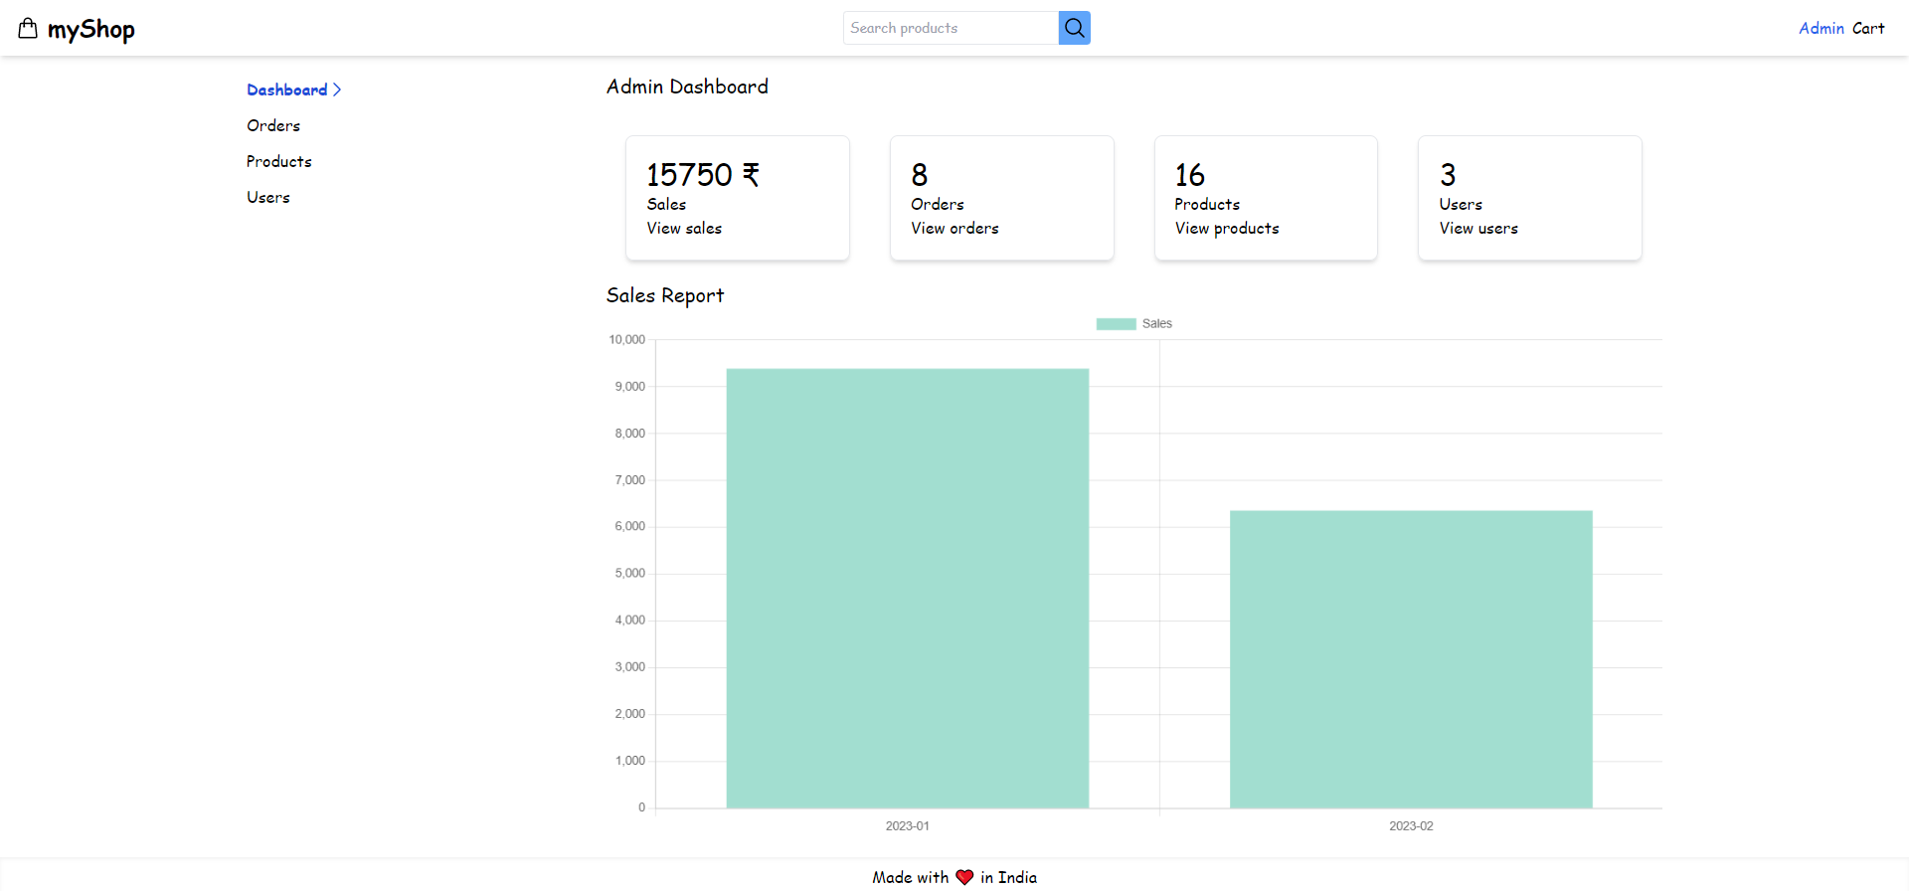This screenshot has height=891, width=1909.
Task: Click the Sales legend label
Action: tap(1157, 324)
